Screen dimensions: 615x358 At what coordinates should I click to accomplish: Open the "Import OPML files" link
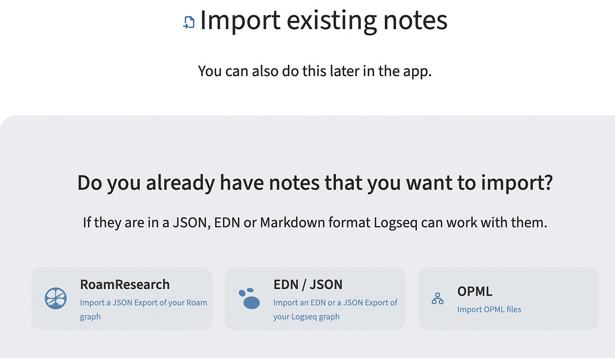[489, 309]
